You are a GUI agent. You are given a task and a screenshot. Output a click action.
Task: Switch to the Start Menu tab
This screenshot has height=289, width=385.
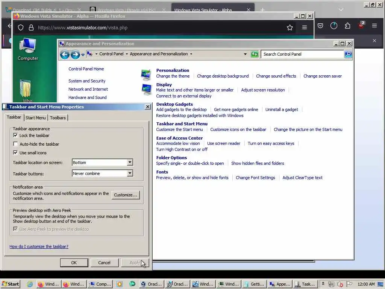pyautogui.click(x=36, y=118)
